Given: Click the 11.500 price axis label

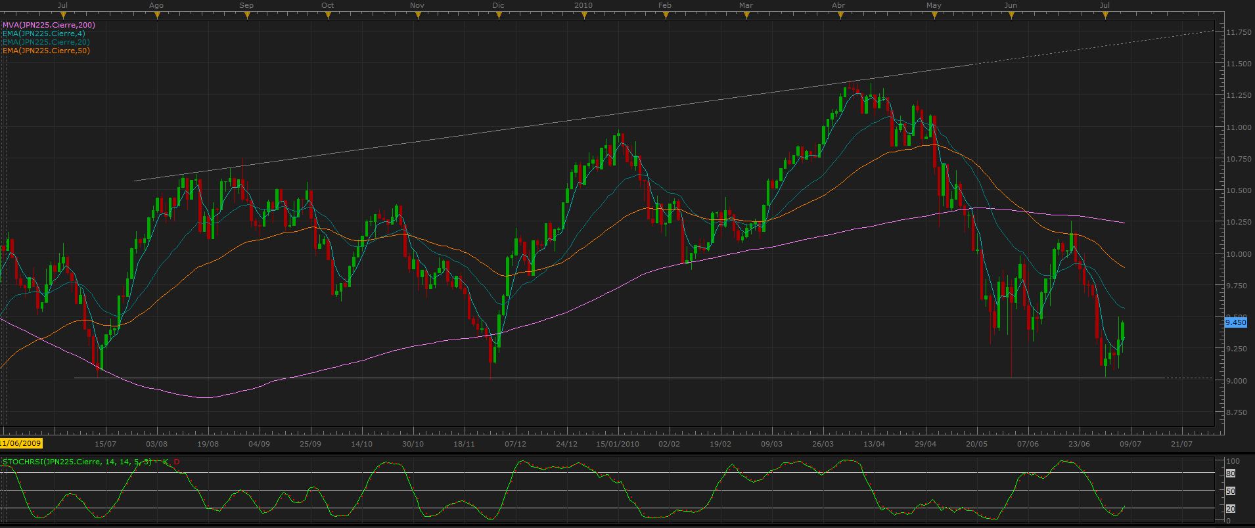Looking at the screenshot, I should coord(1238,64).
